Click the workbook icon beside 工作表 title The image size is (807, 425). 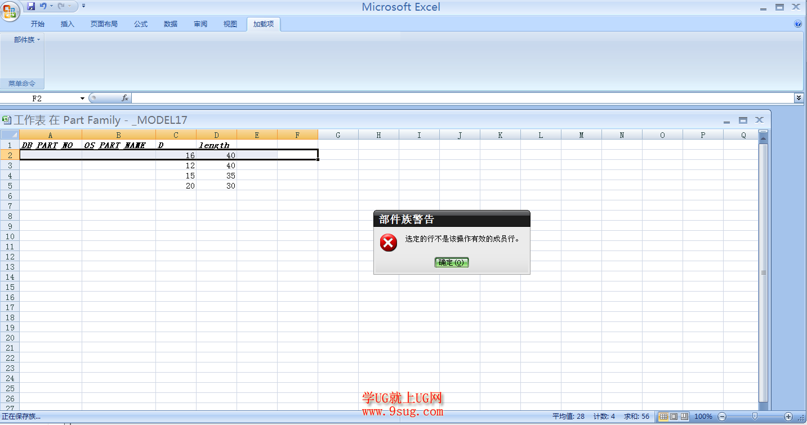(7, 119)
